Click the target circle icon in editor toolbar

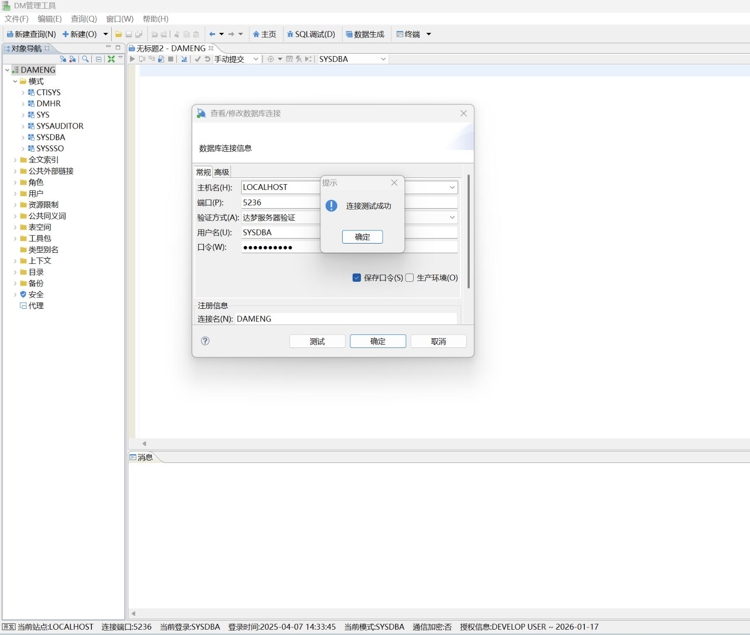[x=271, y=59]
